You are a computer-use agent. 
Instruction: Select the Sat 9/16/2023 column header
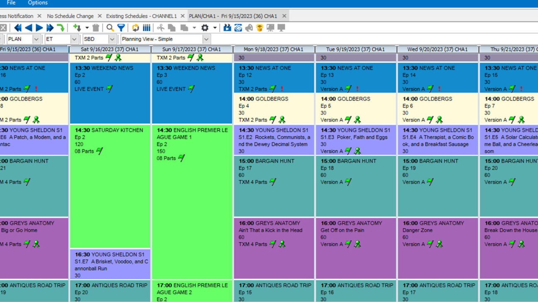[x=110, y=49]
